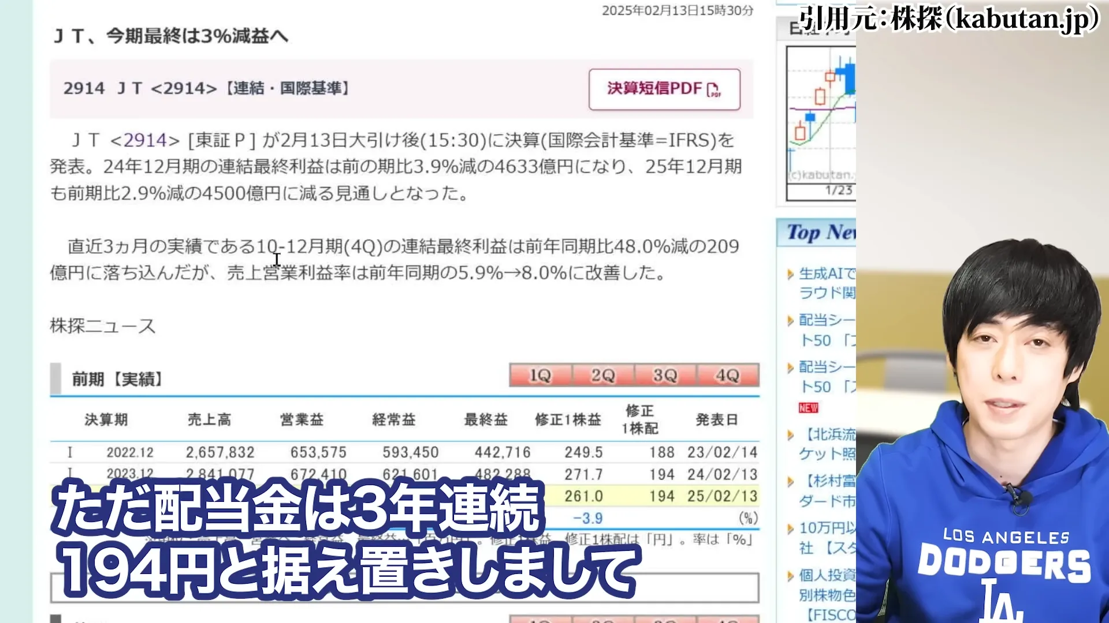The width and height of the screenshot is (1109, 623).
Task: Click the 前期【実績】 section heading
Action: [117, 379]
